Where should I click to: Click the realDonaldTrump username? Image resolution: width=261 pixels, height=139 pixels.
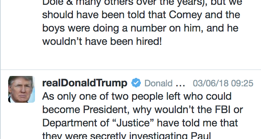click(85, 83)
